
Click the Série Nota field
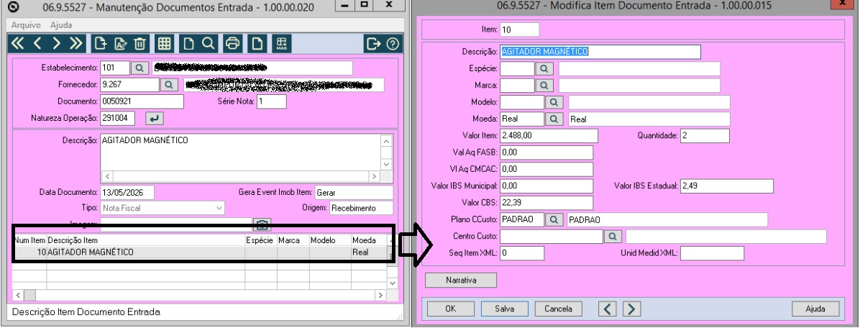(x=272, y=101)
